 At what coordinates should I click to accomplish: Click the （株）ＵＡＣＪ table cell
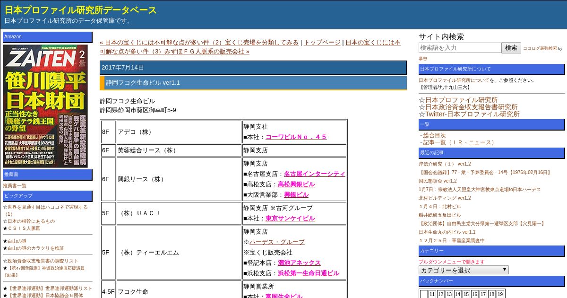tap(179, 213)
